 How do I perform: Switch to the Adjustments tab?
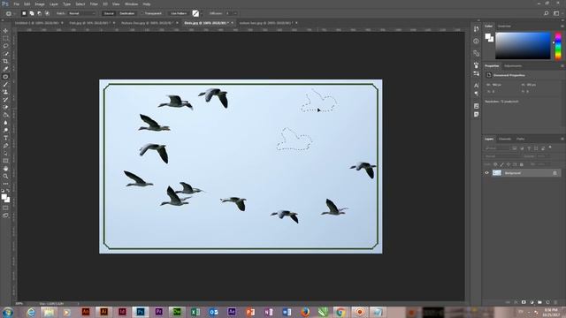[513, 66]
